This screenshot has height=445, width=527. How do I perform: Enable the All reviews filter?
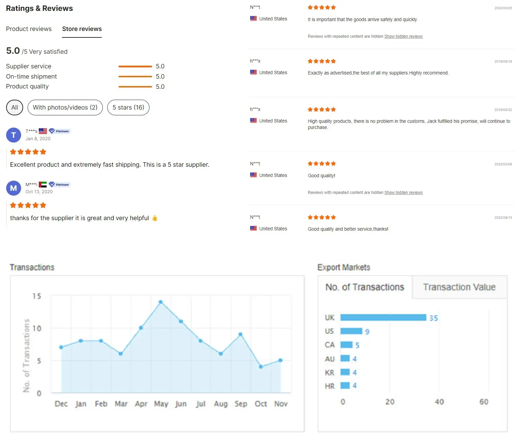pyautogui.click(x=14, y=107)
